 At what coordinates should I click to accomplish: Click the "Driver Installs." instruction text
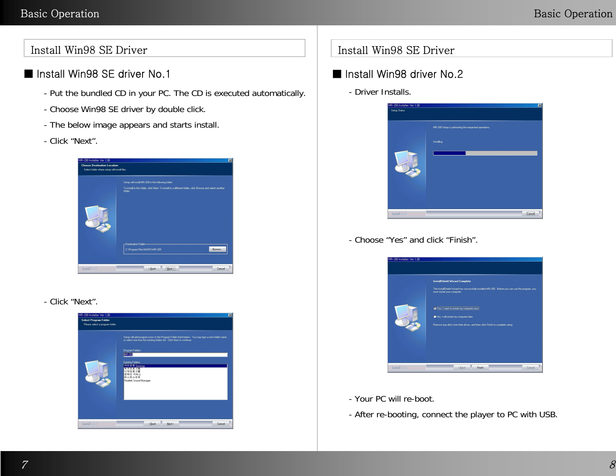(x=380, y=92)
